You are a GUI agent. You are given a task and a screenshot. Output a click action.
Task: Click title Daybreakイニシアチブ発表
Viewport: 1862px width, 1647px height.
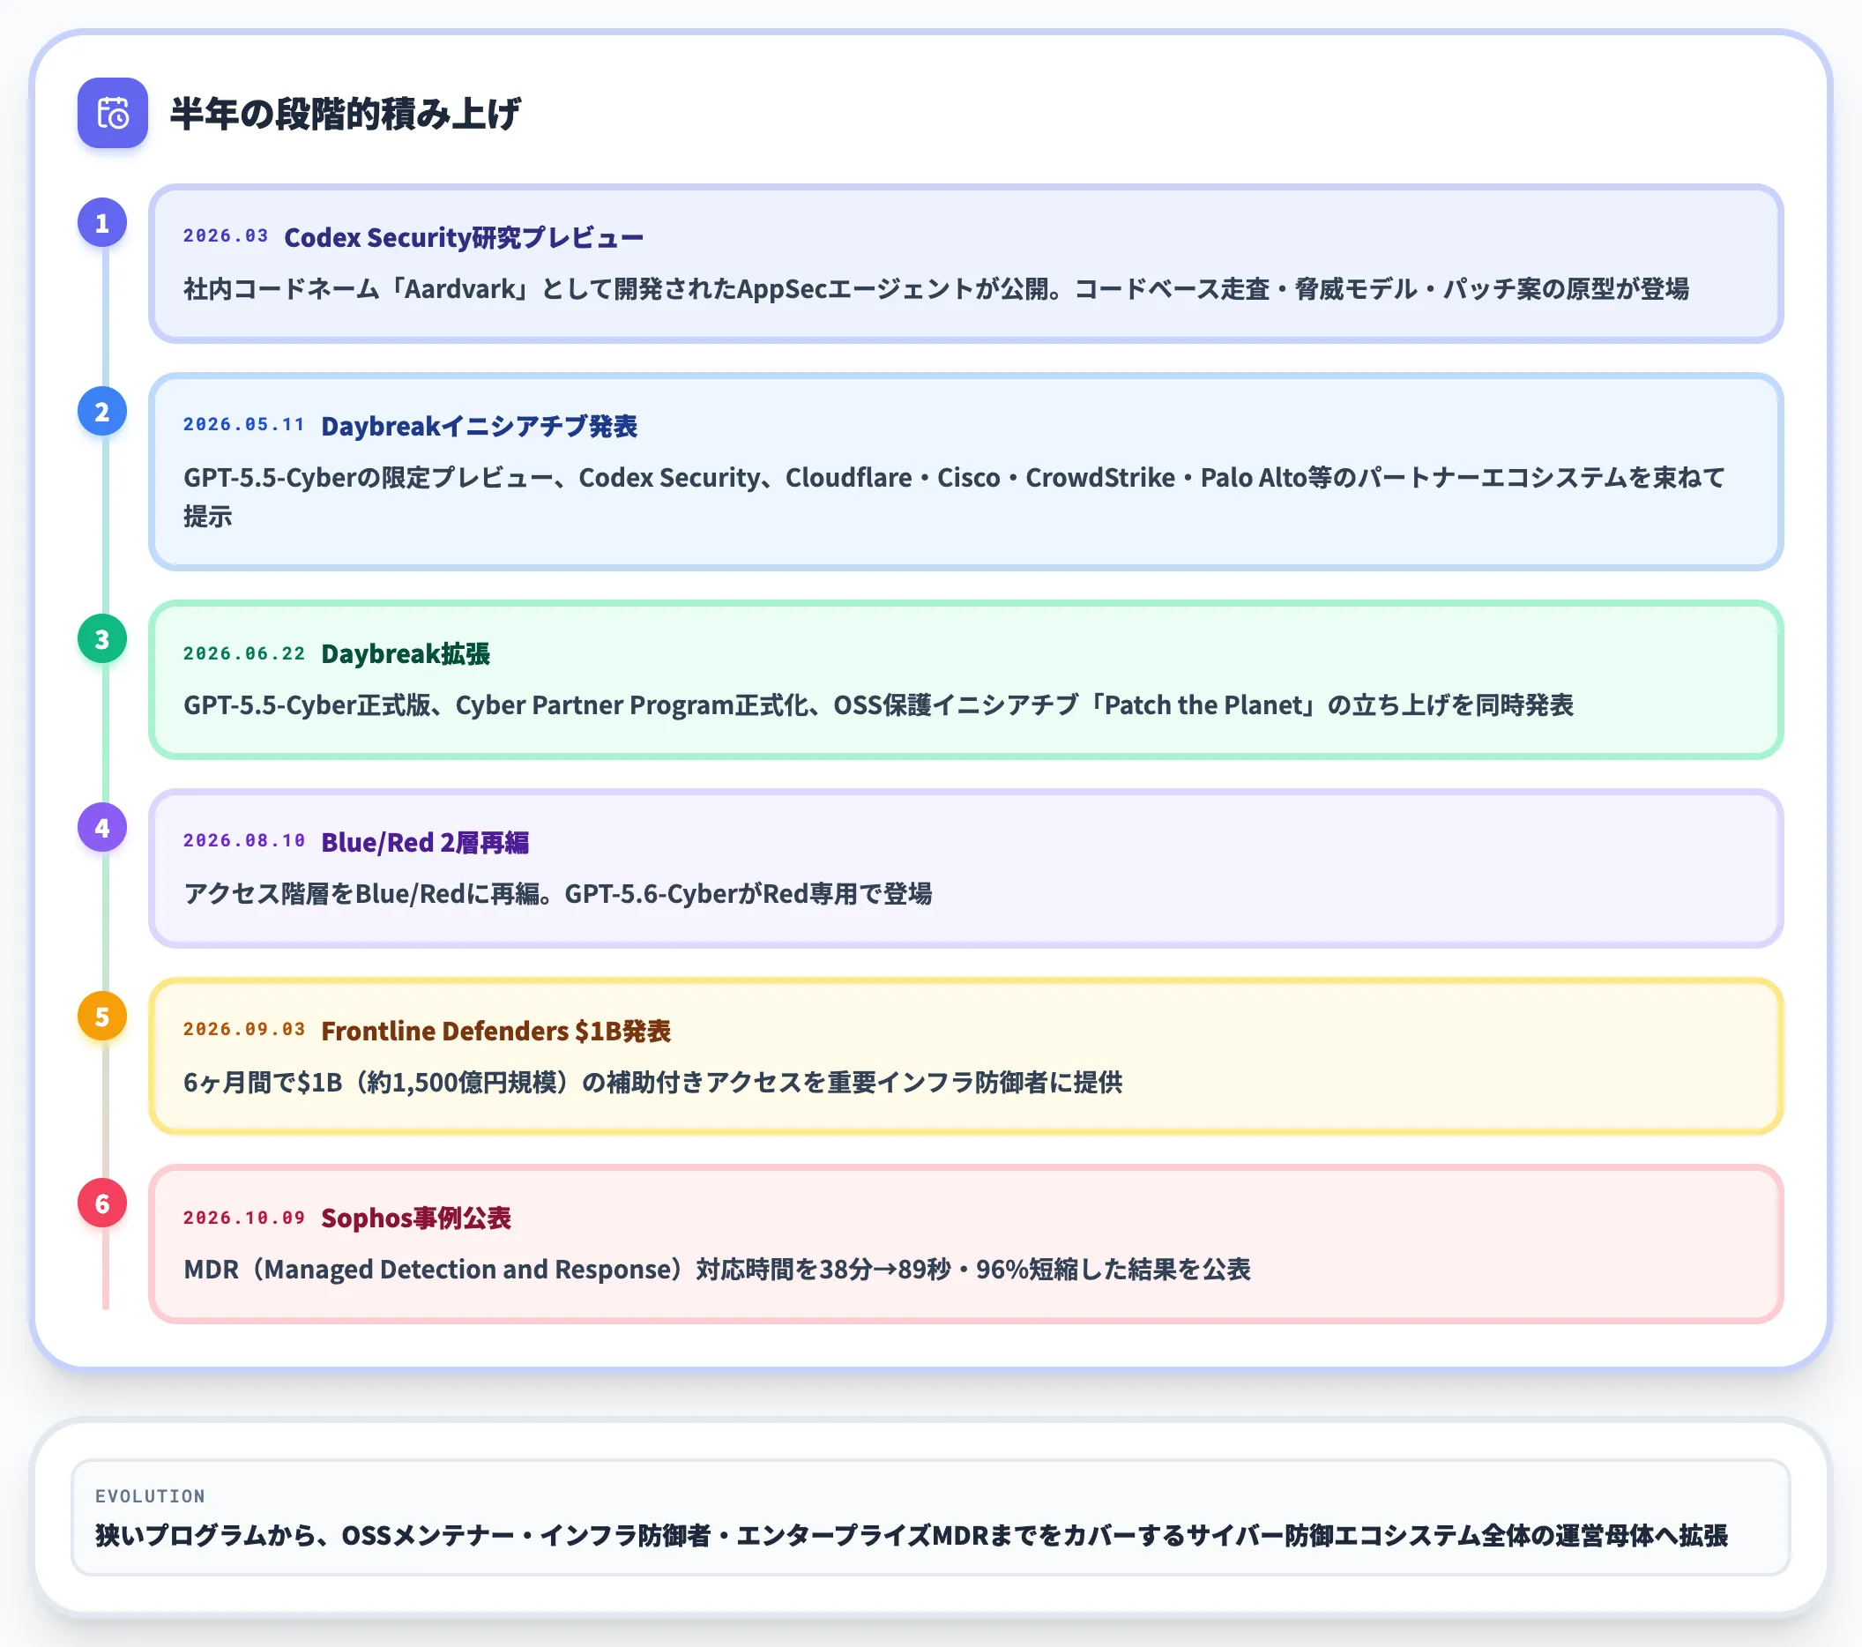[x=479, y=427]
